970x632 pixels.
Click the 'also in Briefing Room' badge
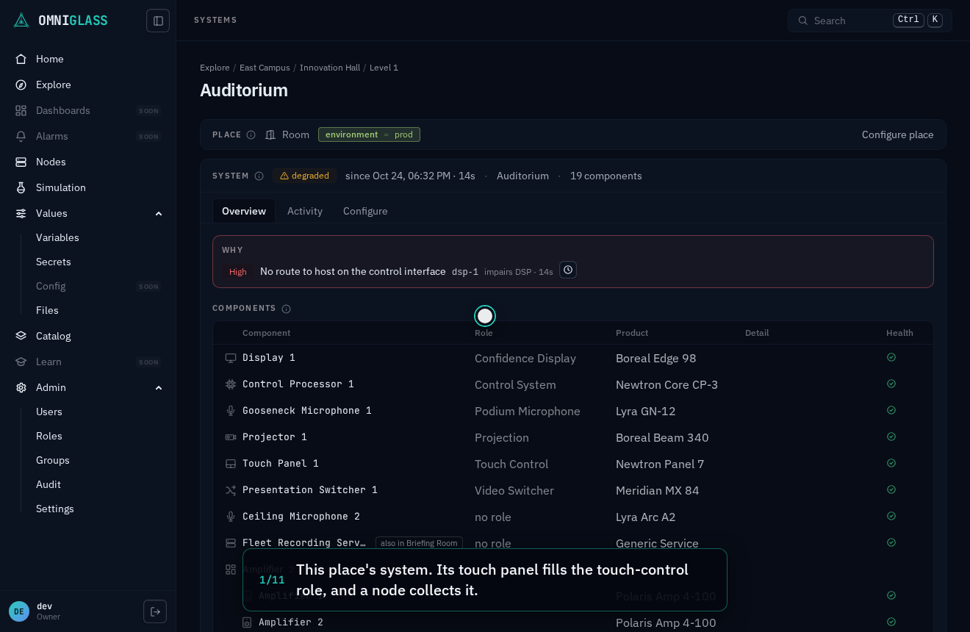(x=419, y=543)
